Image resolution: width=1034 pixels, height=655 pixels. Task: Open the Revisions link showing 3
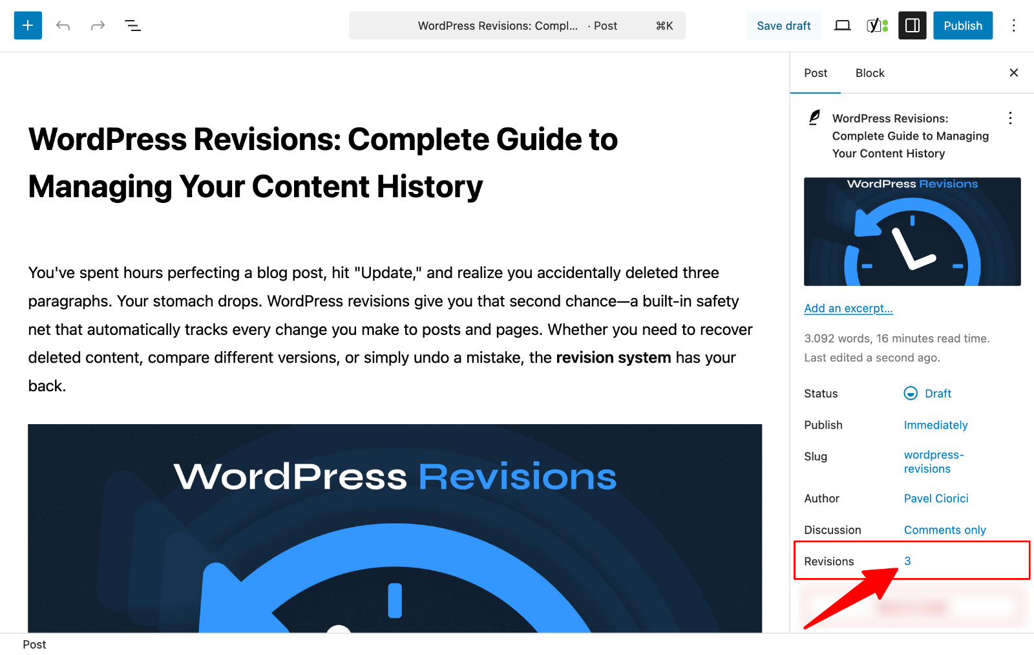point(908,561)
